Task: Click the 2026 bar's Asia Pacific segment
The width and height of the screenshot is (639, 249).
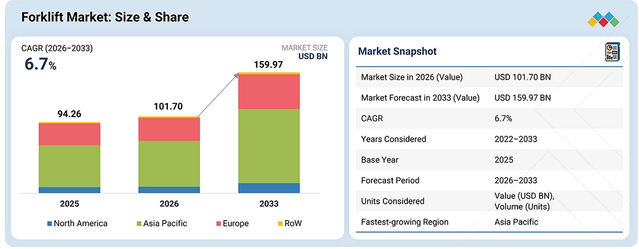Action: point(169,164)
